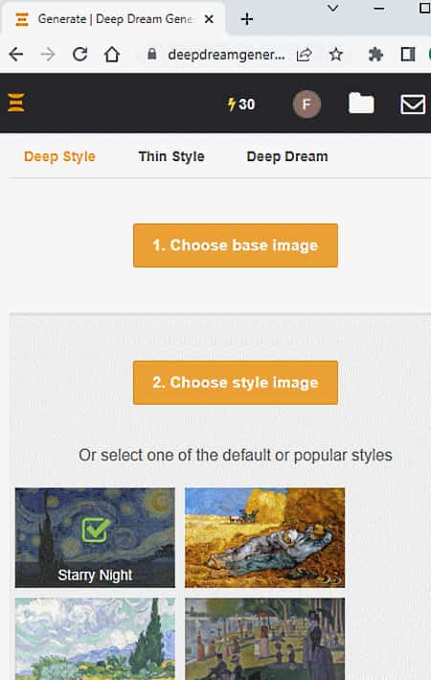
Task: Select the sleeping harvesters painting style thumbnail
Action: pyautogui.click(x=264, y=538)
